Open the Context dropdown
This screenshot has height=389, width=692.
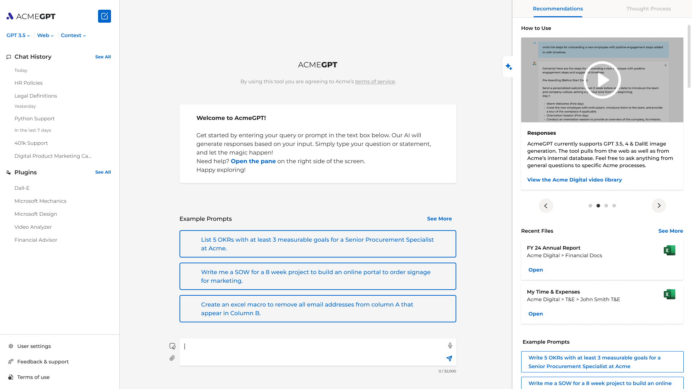(x=73, y=35)
